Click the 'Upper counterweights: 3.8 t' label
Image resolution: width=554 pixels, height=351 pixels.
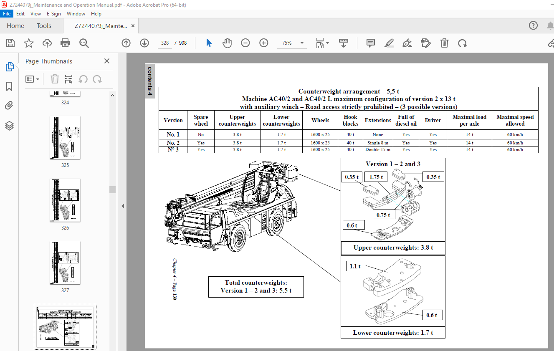click(x=393, y=248)
